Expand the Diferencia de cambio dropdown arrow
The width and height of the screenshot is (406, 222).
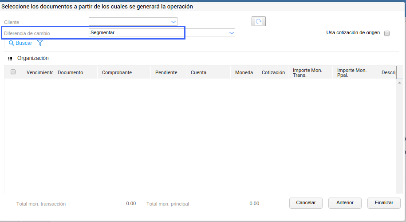(x=231, y=32)
